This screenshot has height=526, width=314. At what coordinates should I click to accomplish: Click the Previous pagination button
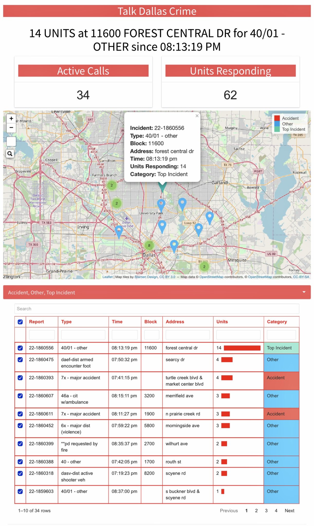pyautogui.click(x=229, y=511)
